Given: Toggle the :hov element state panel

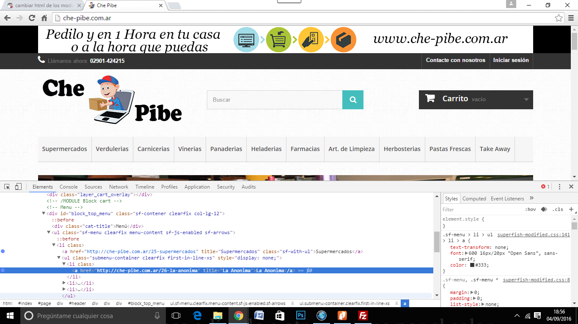Looking at the screenshot, I should (x=530, y=210).
